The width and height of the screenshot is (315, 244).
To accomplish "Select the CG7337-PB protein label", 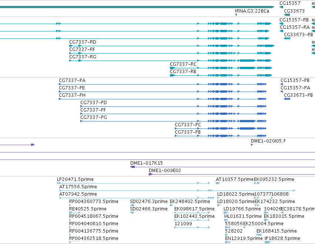I will coord(187,132).
